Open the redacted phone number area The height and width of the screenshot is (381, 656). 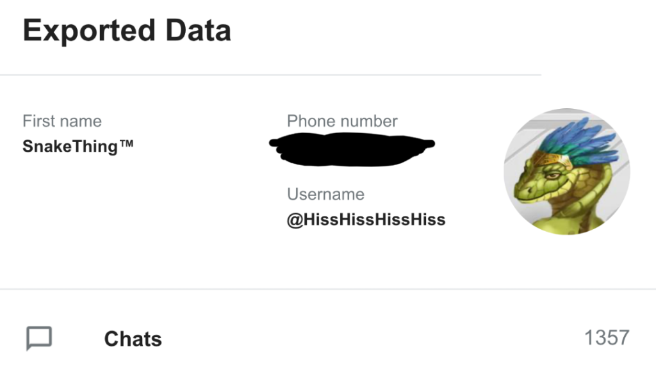pos(352,147)
